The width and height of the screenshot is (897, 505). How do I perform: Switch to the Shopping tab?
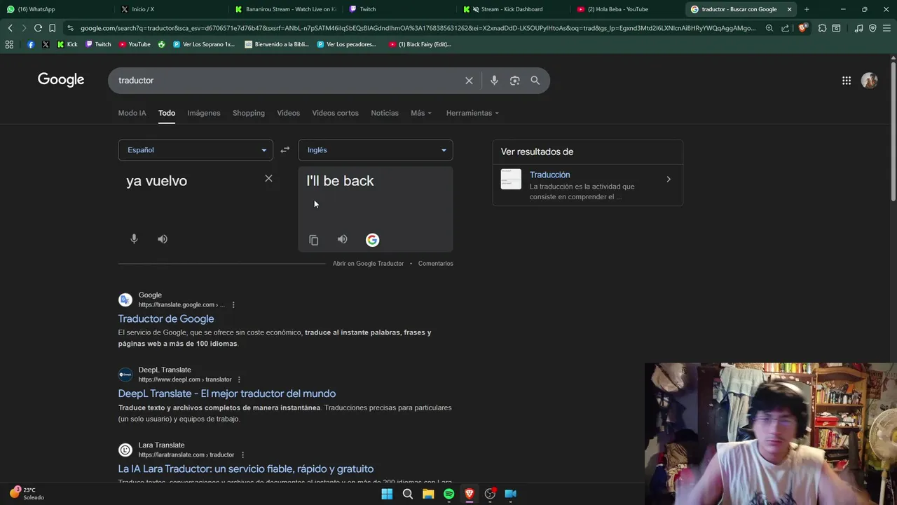(x=249, y=113)
